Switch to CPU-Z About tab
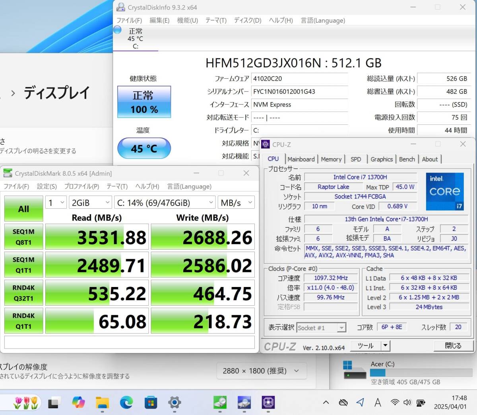Screen dimensions: 477x415 tap(430, 159)
